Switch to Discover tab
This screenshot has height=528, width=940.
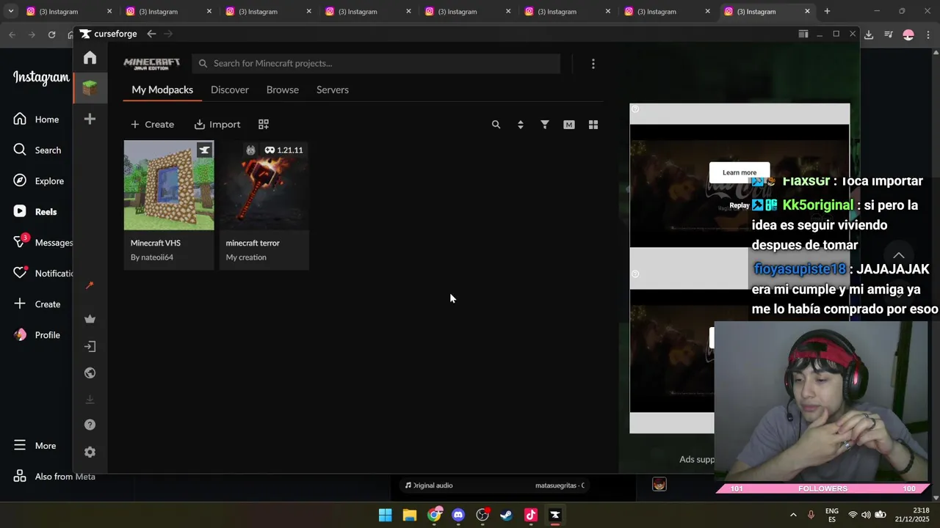230,89
